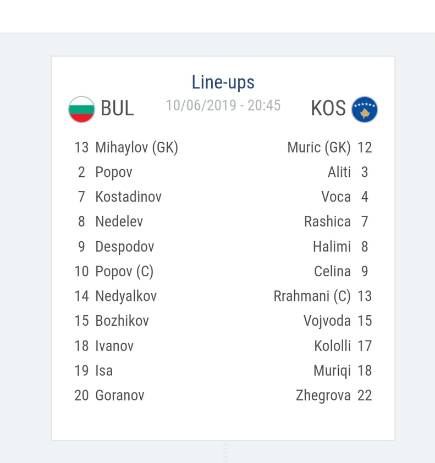Screen dimensions: 435x463
Task: Open the Line-ups heading
Action: (223, 82)
